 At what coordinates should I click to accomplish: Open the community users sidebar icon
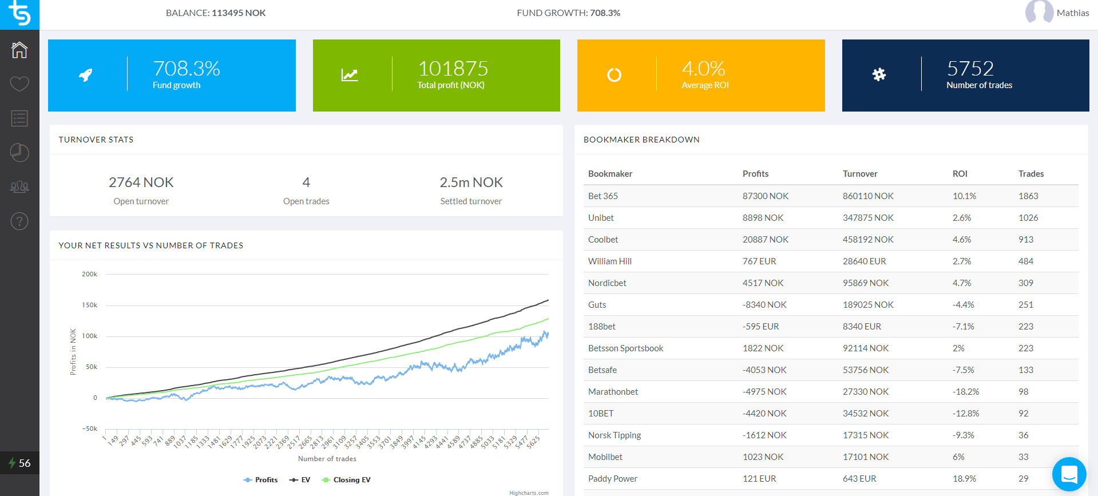point(19,187)
